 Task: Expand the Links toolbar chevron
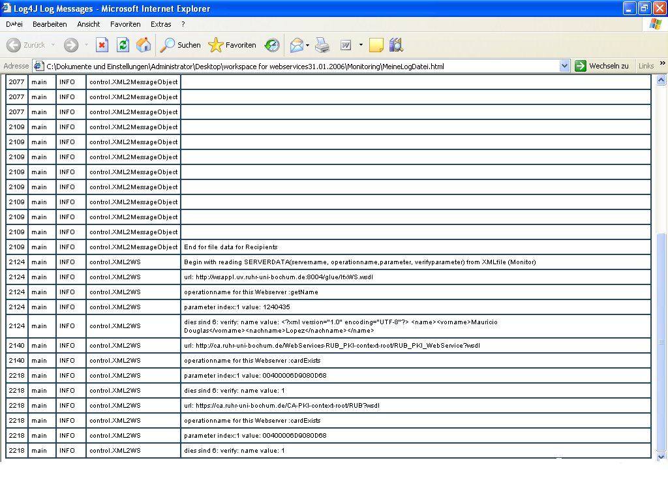point(662,65)
